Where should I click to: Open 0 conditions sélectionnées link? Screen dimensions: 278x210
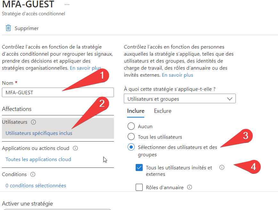tap(36, 185)
